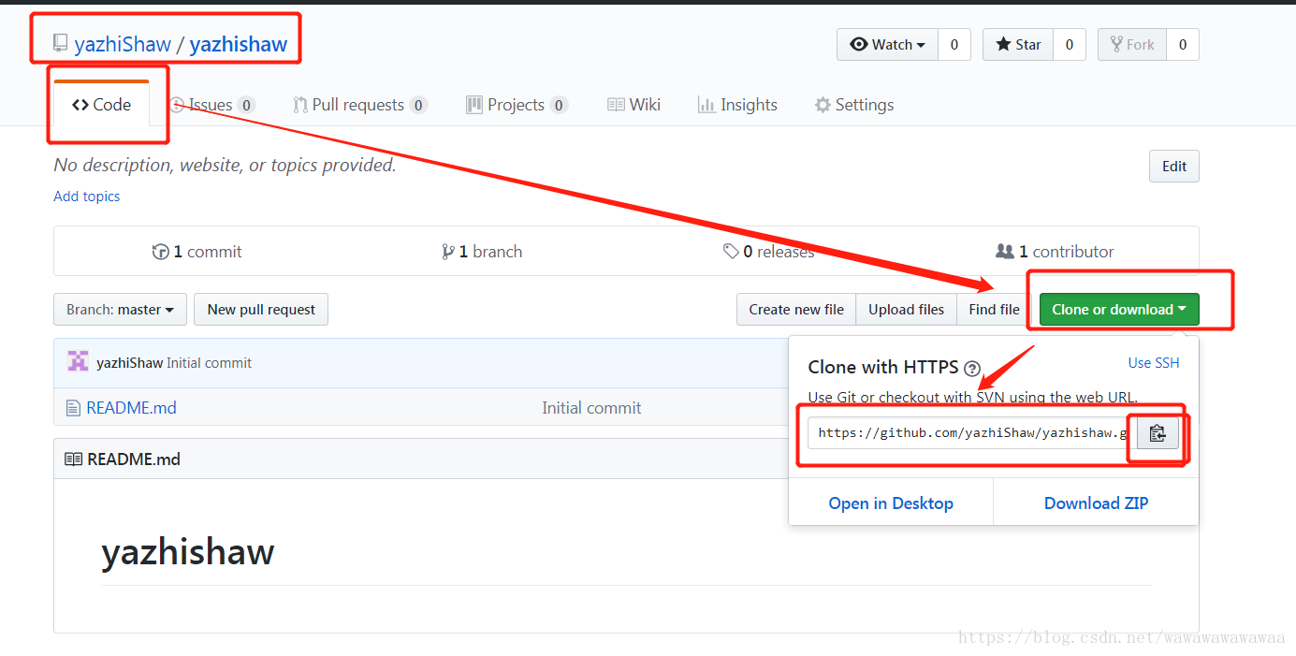Switch to the Code tab
The width and height of the screenshot is (1296, 656).
(x=101, y=104)
